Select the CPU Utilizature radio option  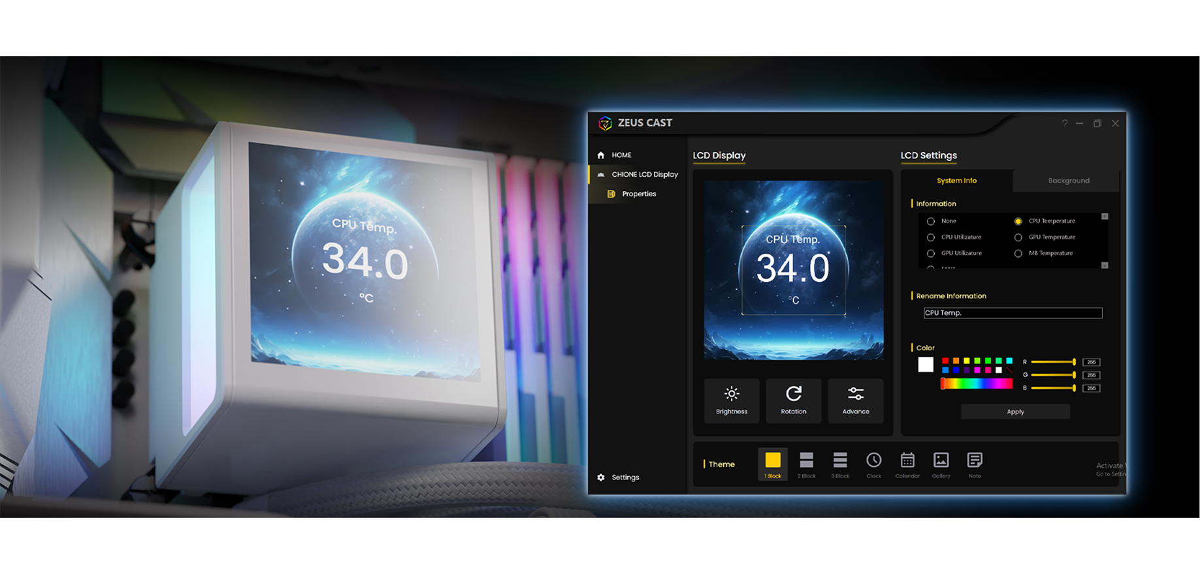(931, 237)
